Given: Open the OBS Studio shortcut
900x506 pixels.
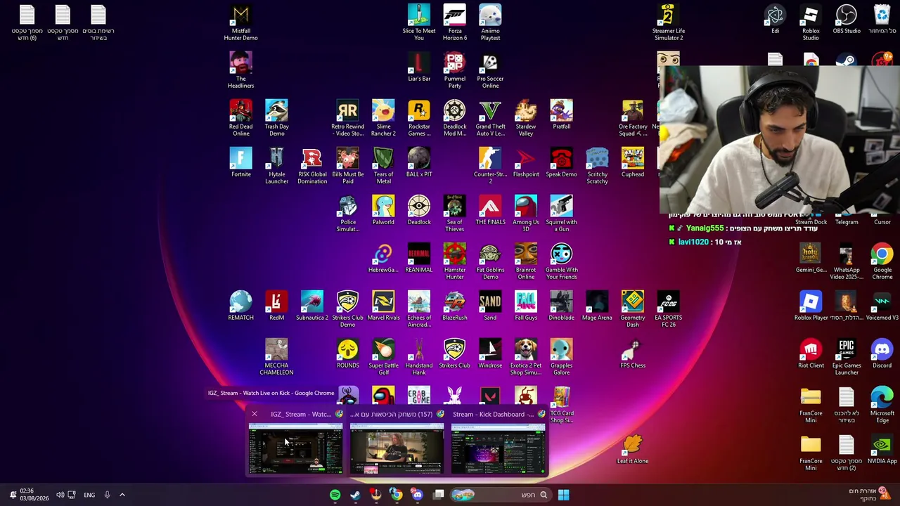Looking at the screenshot, I should pyautogui.click(x=847, y=20).
